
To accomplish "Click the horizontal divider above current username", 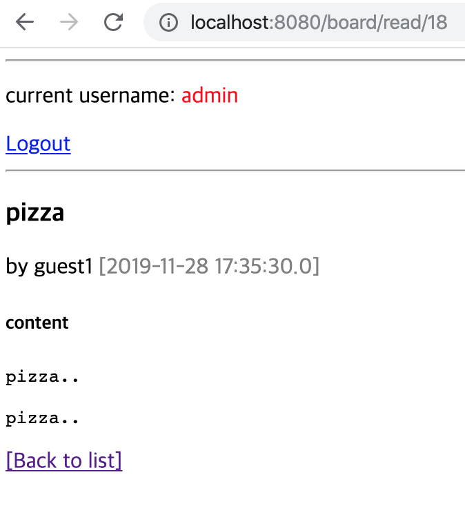I will pos(235,61).
